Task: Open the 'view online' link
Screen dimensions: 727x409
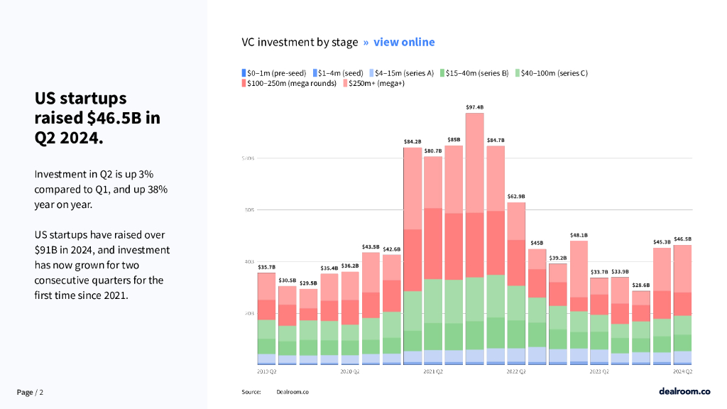Action: pos(403,42)
